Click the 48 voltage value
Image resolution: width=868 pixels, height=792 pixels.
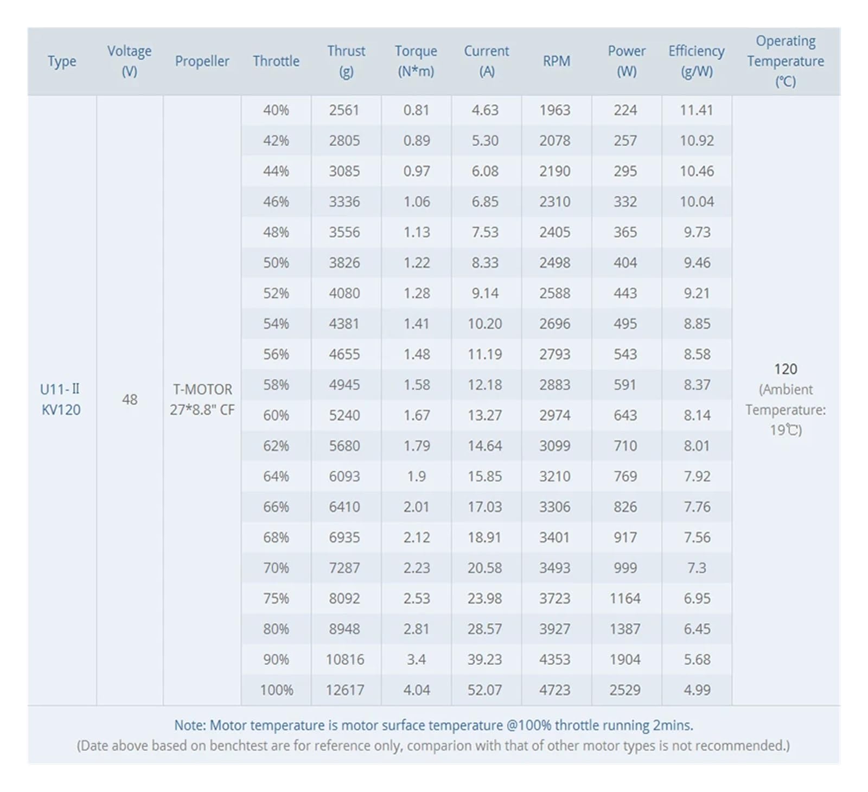pyautogui.click(x=130, y=400)
